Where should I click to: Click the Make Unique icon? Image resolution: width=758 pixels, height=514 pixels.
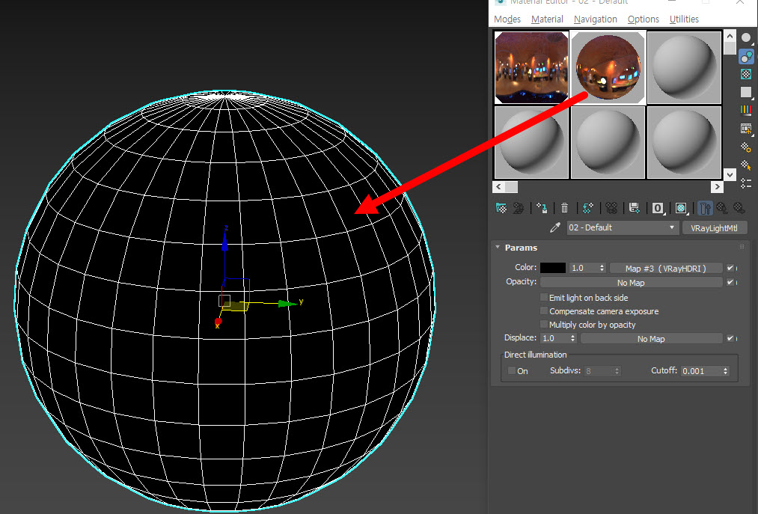[611, 208]
